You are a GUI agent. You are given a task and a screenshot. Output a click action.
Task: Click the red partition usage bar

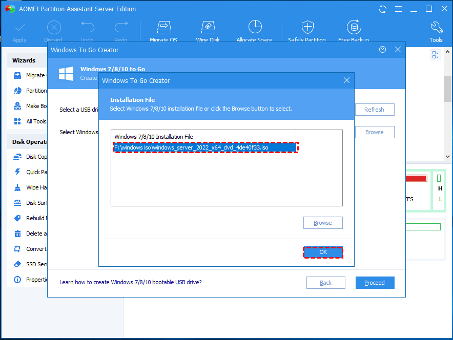pos(416,178)
